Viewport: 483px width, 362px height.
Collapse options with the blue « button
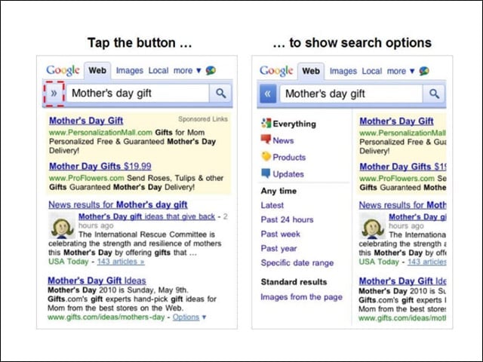click(268, 94)
